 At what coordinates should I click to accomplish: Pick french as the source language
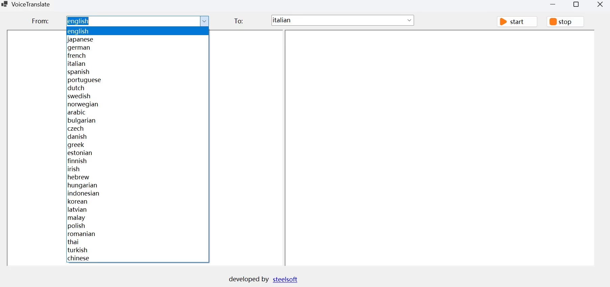point(138,56)
